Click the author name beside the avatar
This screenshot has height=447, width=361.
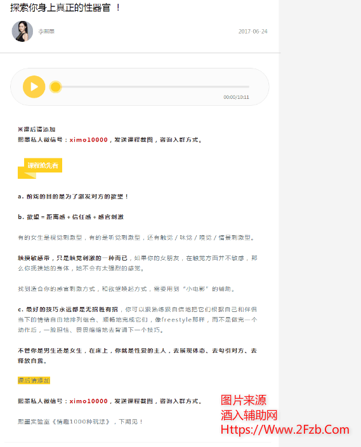pyautogui.click(x=46, y=31)
